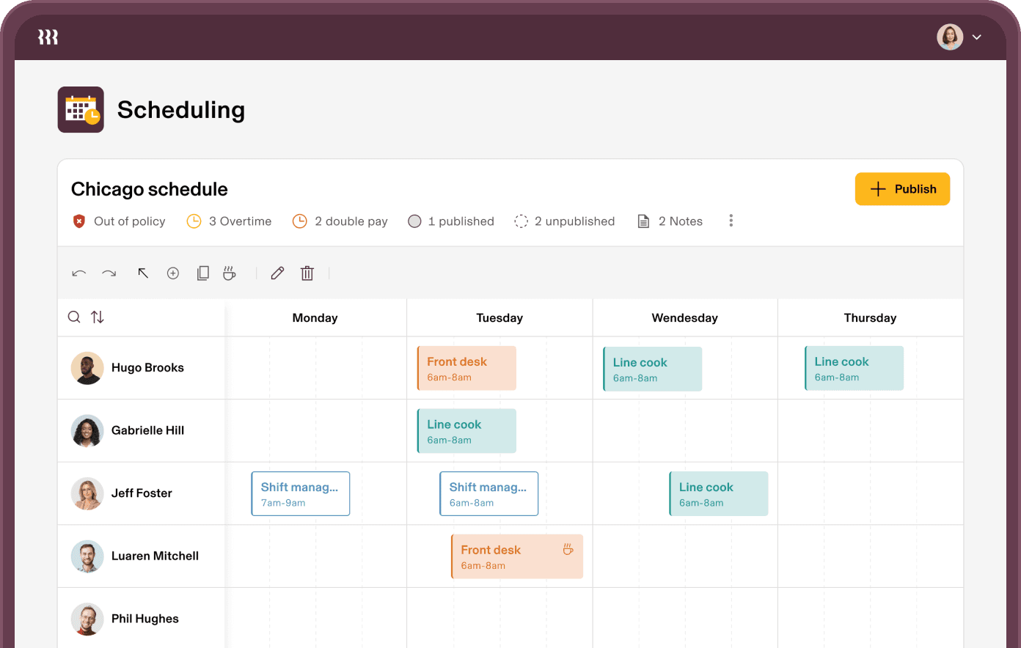Click the coffee cup break icon in toolbar
Screen dimensions: 1021x648
pos(230,273)
